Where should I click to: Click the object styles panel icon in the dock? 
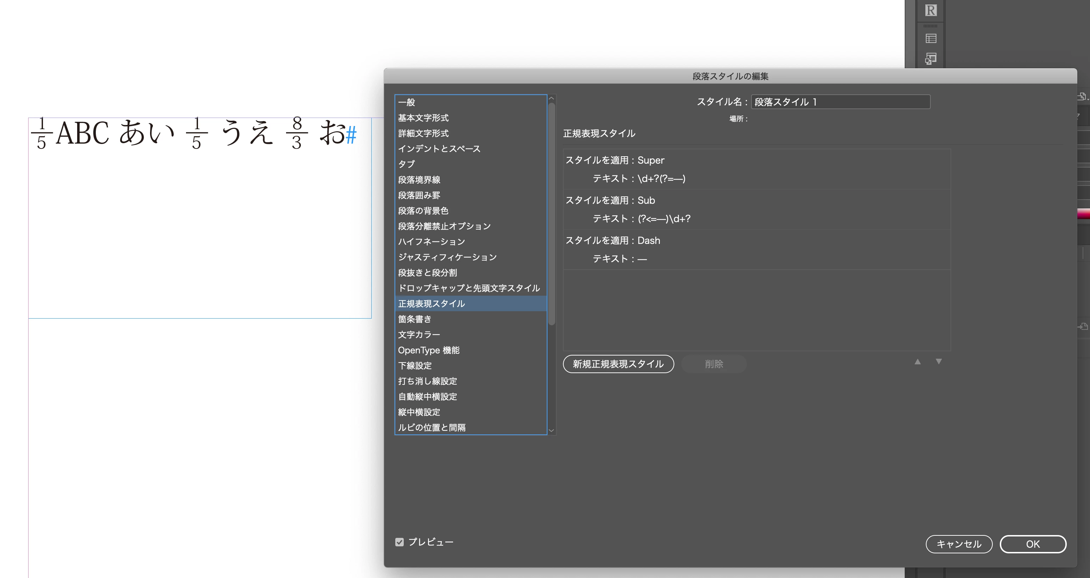[x=930, y=58]
